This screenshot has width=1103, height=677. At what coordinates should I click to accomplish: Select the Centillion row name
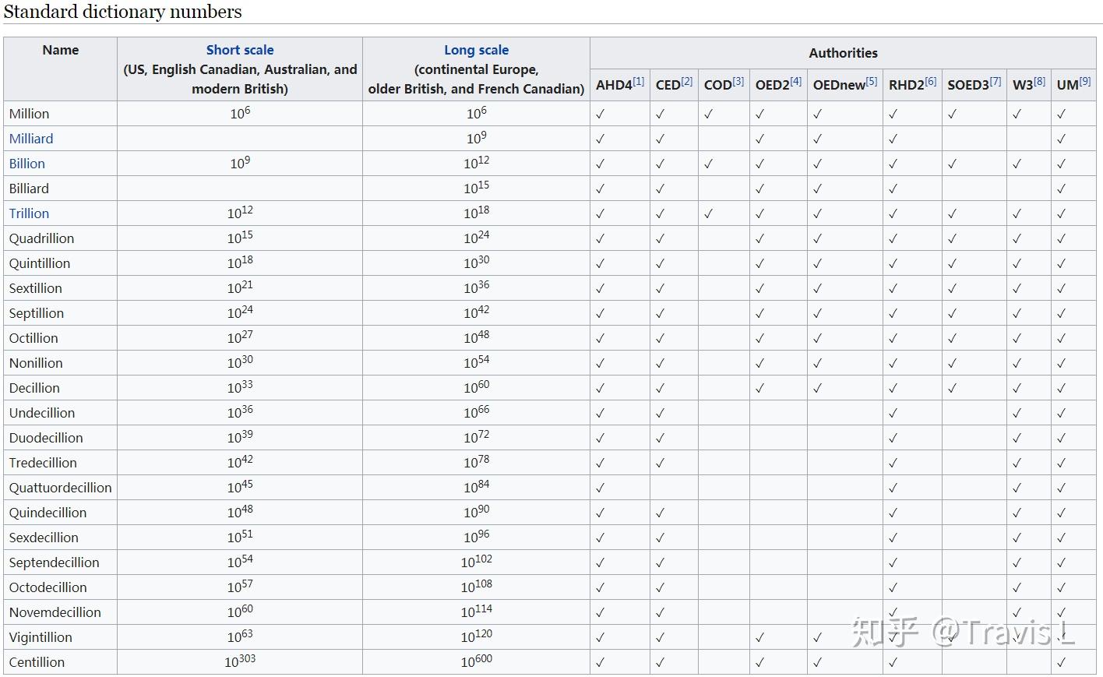[x=37, y=662]
